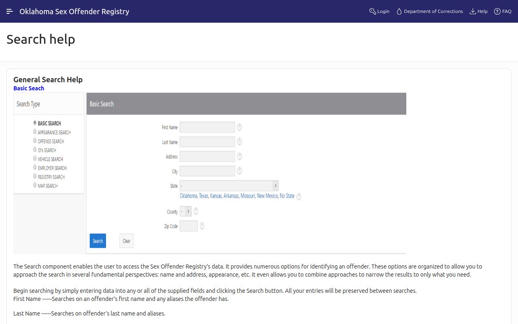Choose the Kansas state shortcut link
Image resolution: width=518 pixels, height=324 pixels.
216,196
